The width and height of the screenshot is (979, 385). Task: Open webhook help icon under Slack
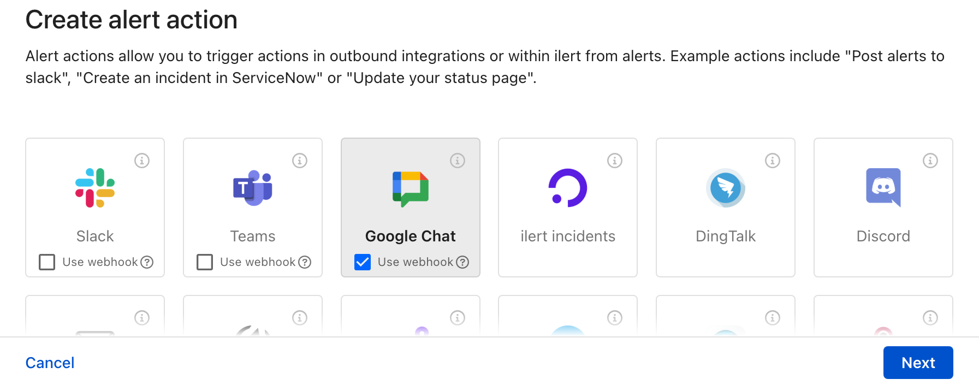[x=147, y=262]
